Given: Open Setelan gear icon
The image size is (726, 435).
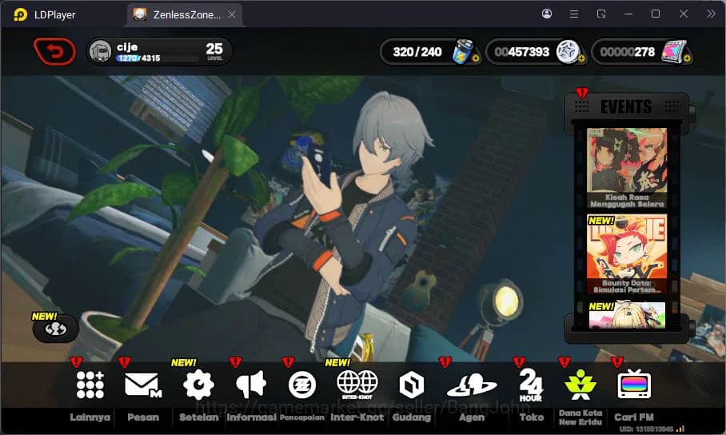Looking at the screenshot, I should pos(198,385).
